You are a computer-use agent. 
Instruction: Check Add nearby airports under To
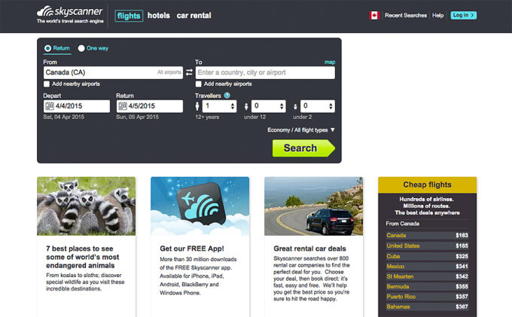pyautogui.click(x=198, y=84)
